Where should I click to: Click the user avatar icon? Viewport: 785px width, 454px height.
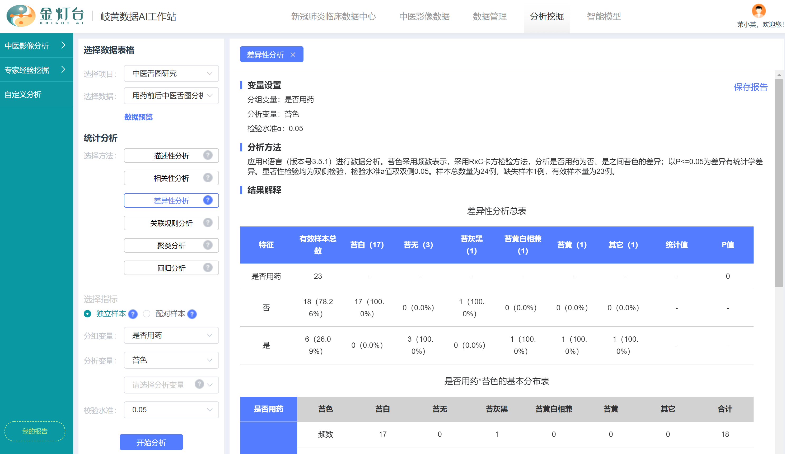758,11
